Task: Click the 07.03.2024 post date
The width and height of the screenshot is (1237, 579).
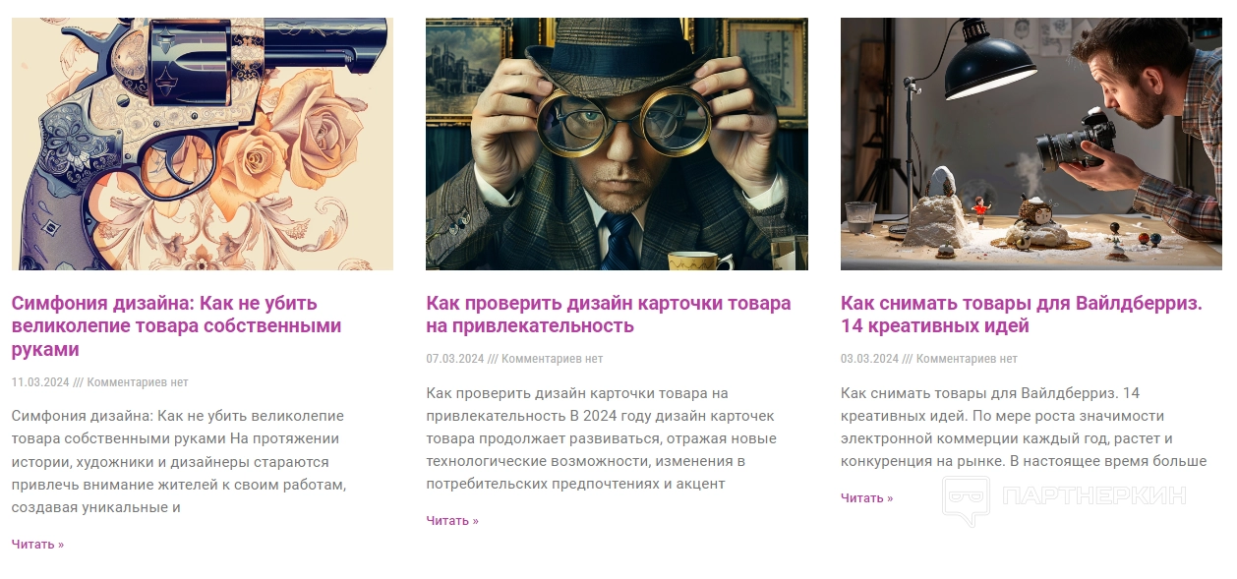Action: (x=455, y=359)
